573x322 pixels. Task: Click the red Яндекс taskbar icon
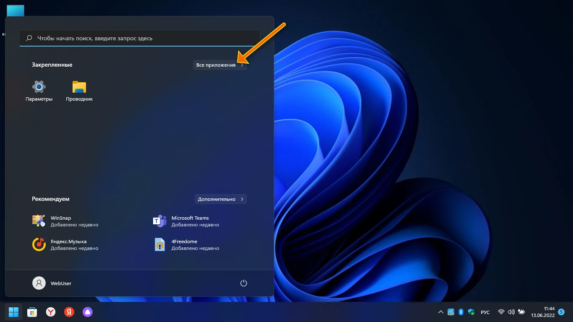69,312
